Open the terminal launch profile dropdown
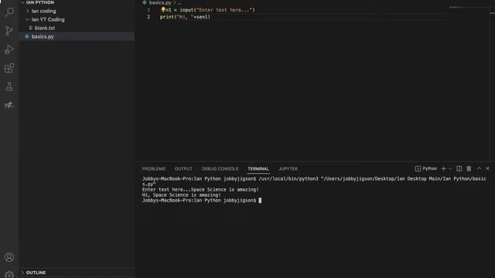495x278 pixels. (450, 169)
